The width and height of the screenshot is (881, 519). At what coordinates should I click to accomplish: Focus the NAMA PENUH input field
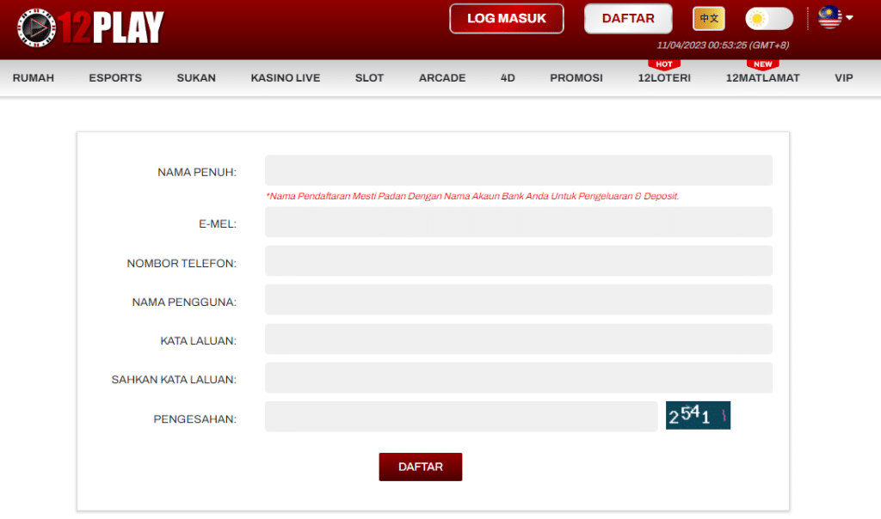[x=519, y=170]
